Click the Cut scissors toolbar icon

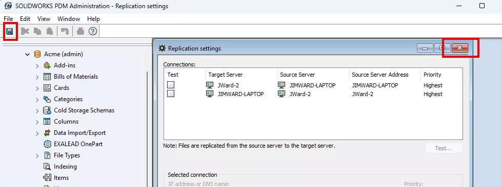25,31
